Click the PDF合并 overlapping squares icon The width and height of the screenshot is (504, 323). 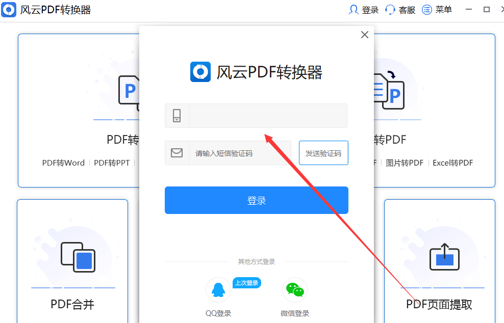tap(78, 257)
